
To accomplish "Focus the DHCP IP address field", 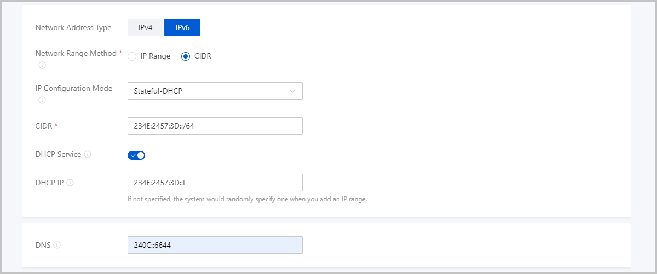I will (x=215, y=183).
